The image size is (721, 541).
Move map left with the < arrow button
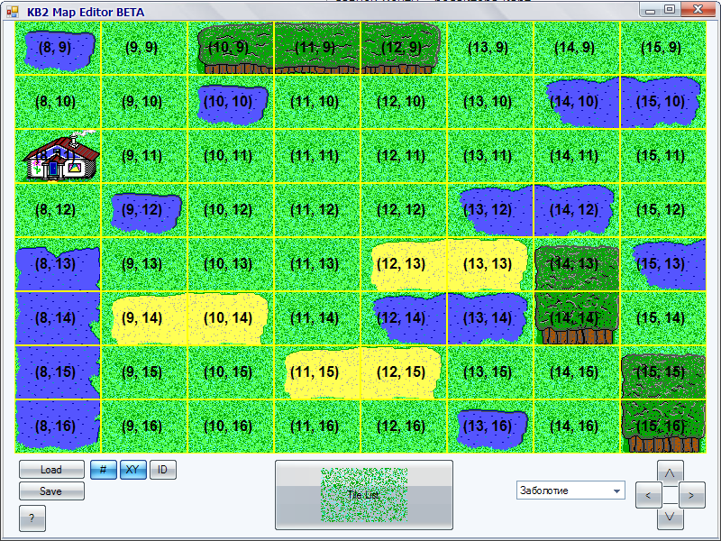coord(648,495)
